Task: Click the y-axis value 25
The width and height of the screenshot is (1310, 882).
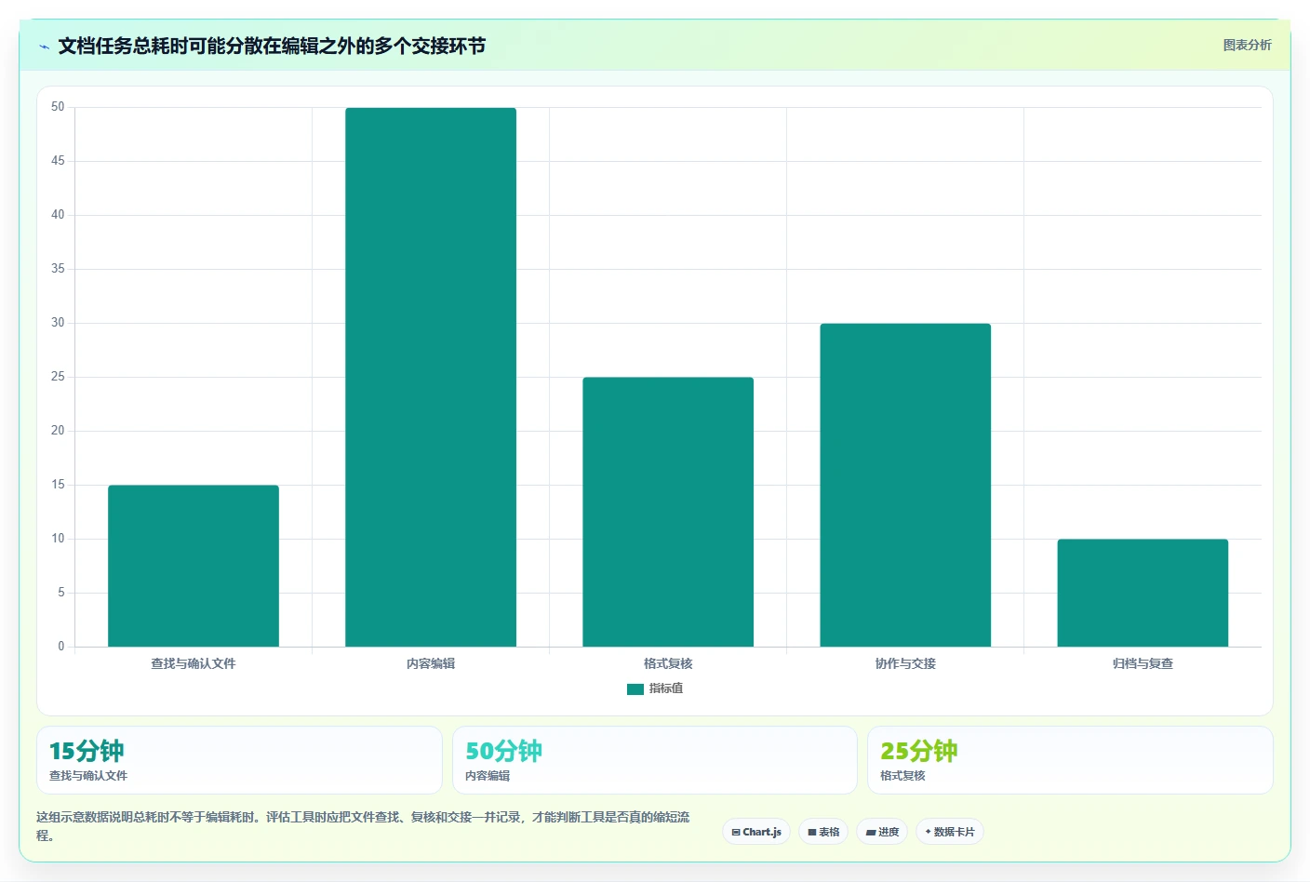Action: [x=58, y=377]
